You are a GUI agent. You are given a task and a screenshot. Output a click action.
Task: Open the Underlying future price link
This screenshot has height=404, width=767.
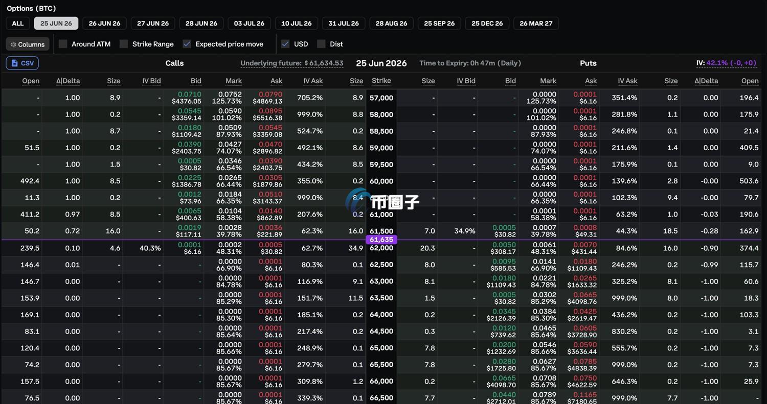(292, 63)
